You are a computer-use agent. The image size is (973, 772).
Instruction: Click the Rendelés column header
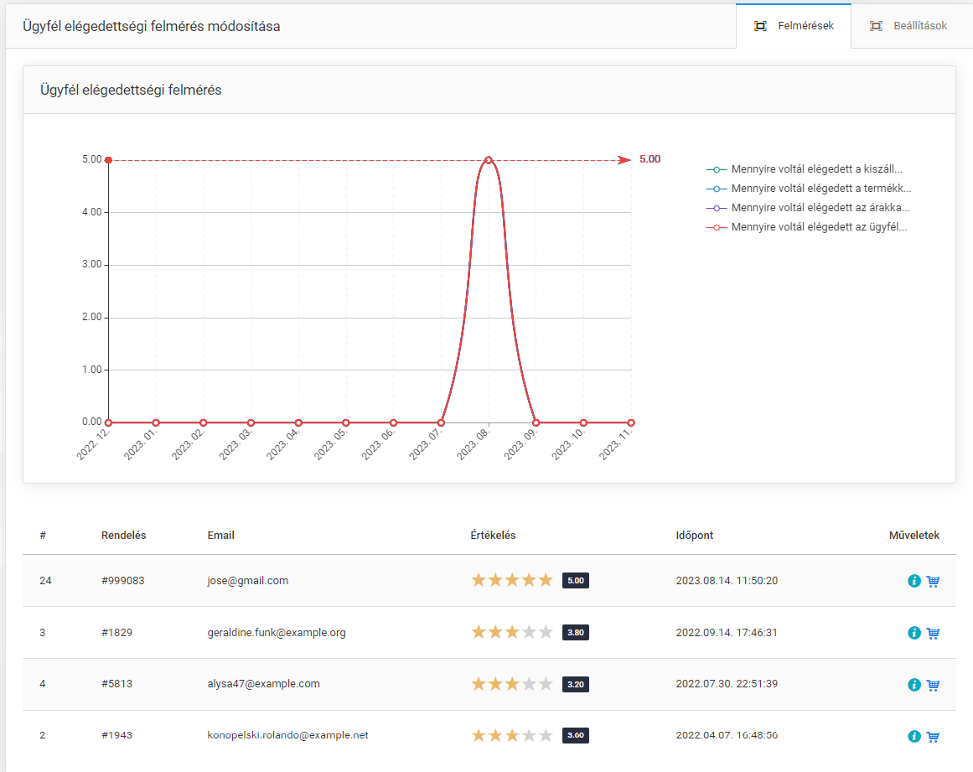(x=123, y=536)
